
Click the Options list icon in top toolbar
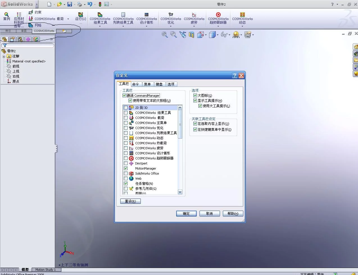pyautogui.click(x=107, y=4)
